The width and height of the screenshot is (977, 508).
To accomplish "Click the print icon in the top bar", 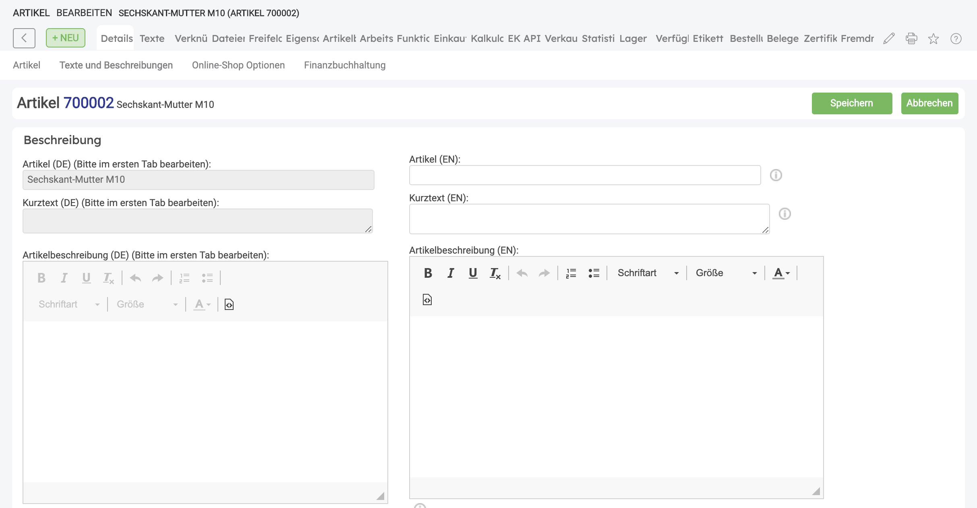I will [x=911, y=39].
